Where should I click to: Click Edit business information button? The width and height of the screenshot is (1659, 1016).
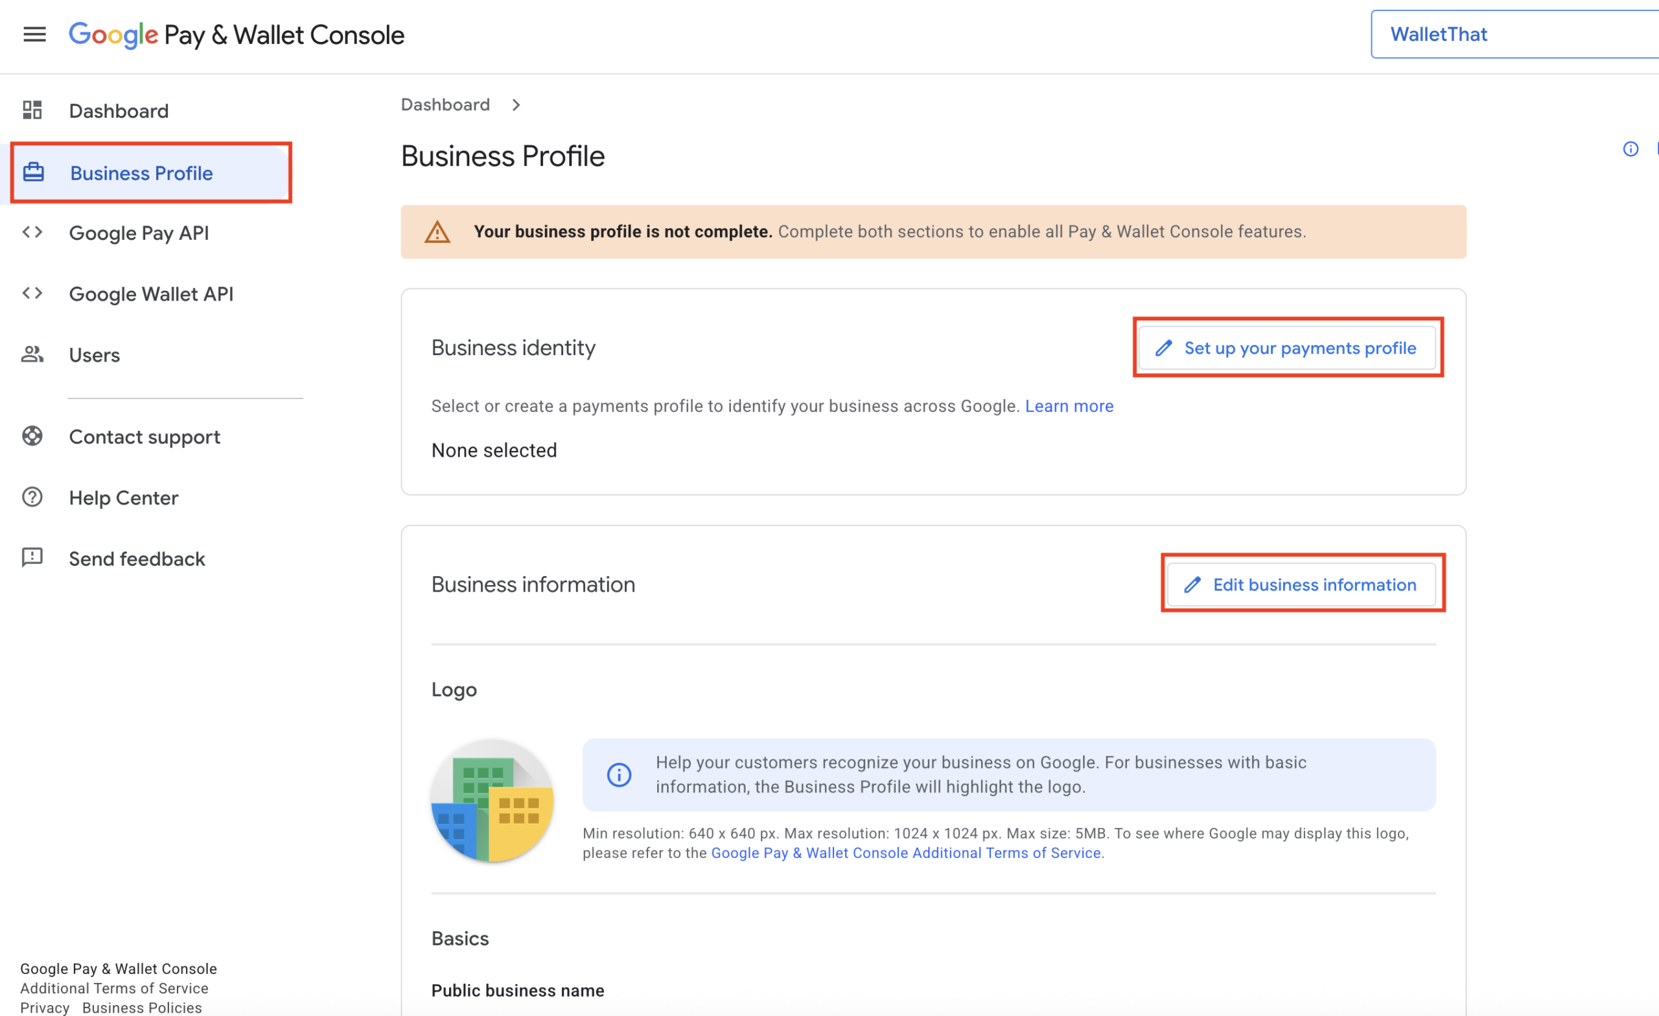[1301, 584]
